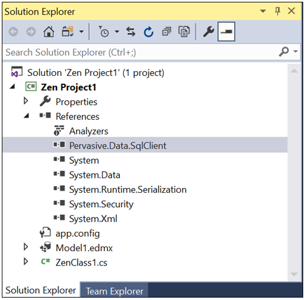Click the Search Solution Explorer field
The image size is (305, 300).
(140, 52)
